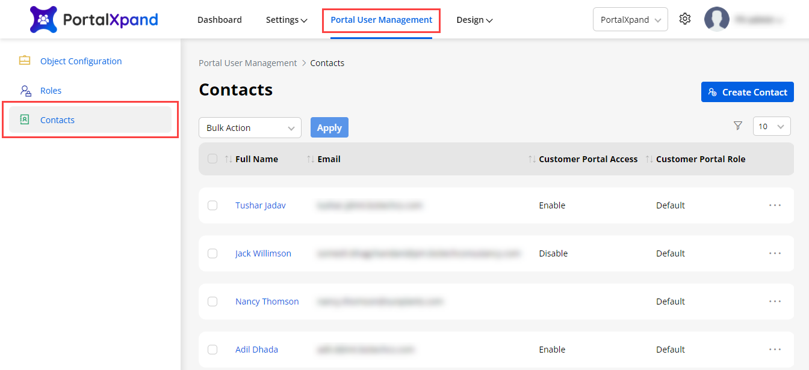Click Portal User Management breadcrumb

(248, 63)
